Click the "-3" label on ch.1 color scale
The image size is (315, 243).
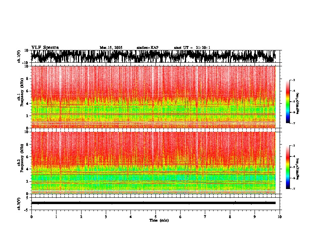pyautogui.click(x=293, y=80)
